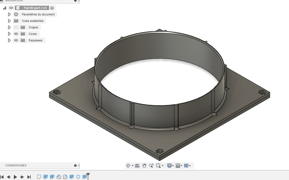The image size is (289, 180).
Task: Select the circular pattern timeline feature
Action: coord(78,177)
